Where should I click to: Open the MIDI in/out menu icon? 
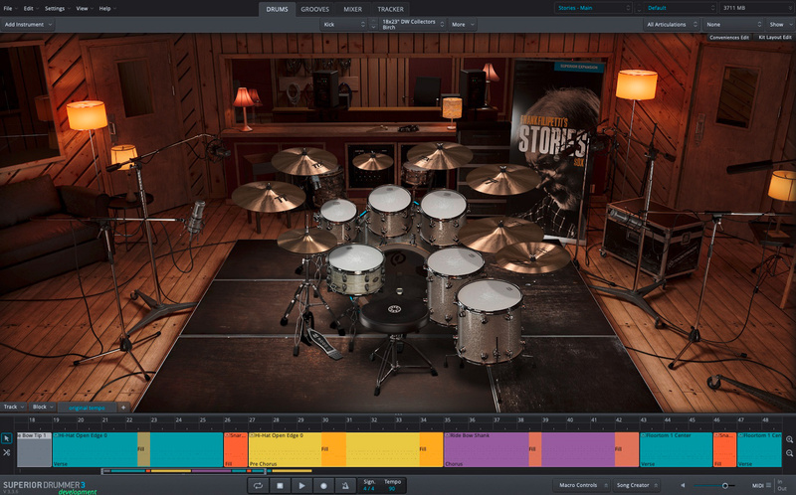768,485
